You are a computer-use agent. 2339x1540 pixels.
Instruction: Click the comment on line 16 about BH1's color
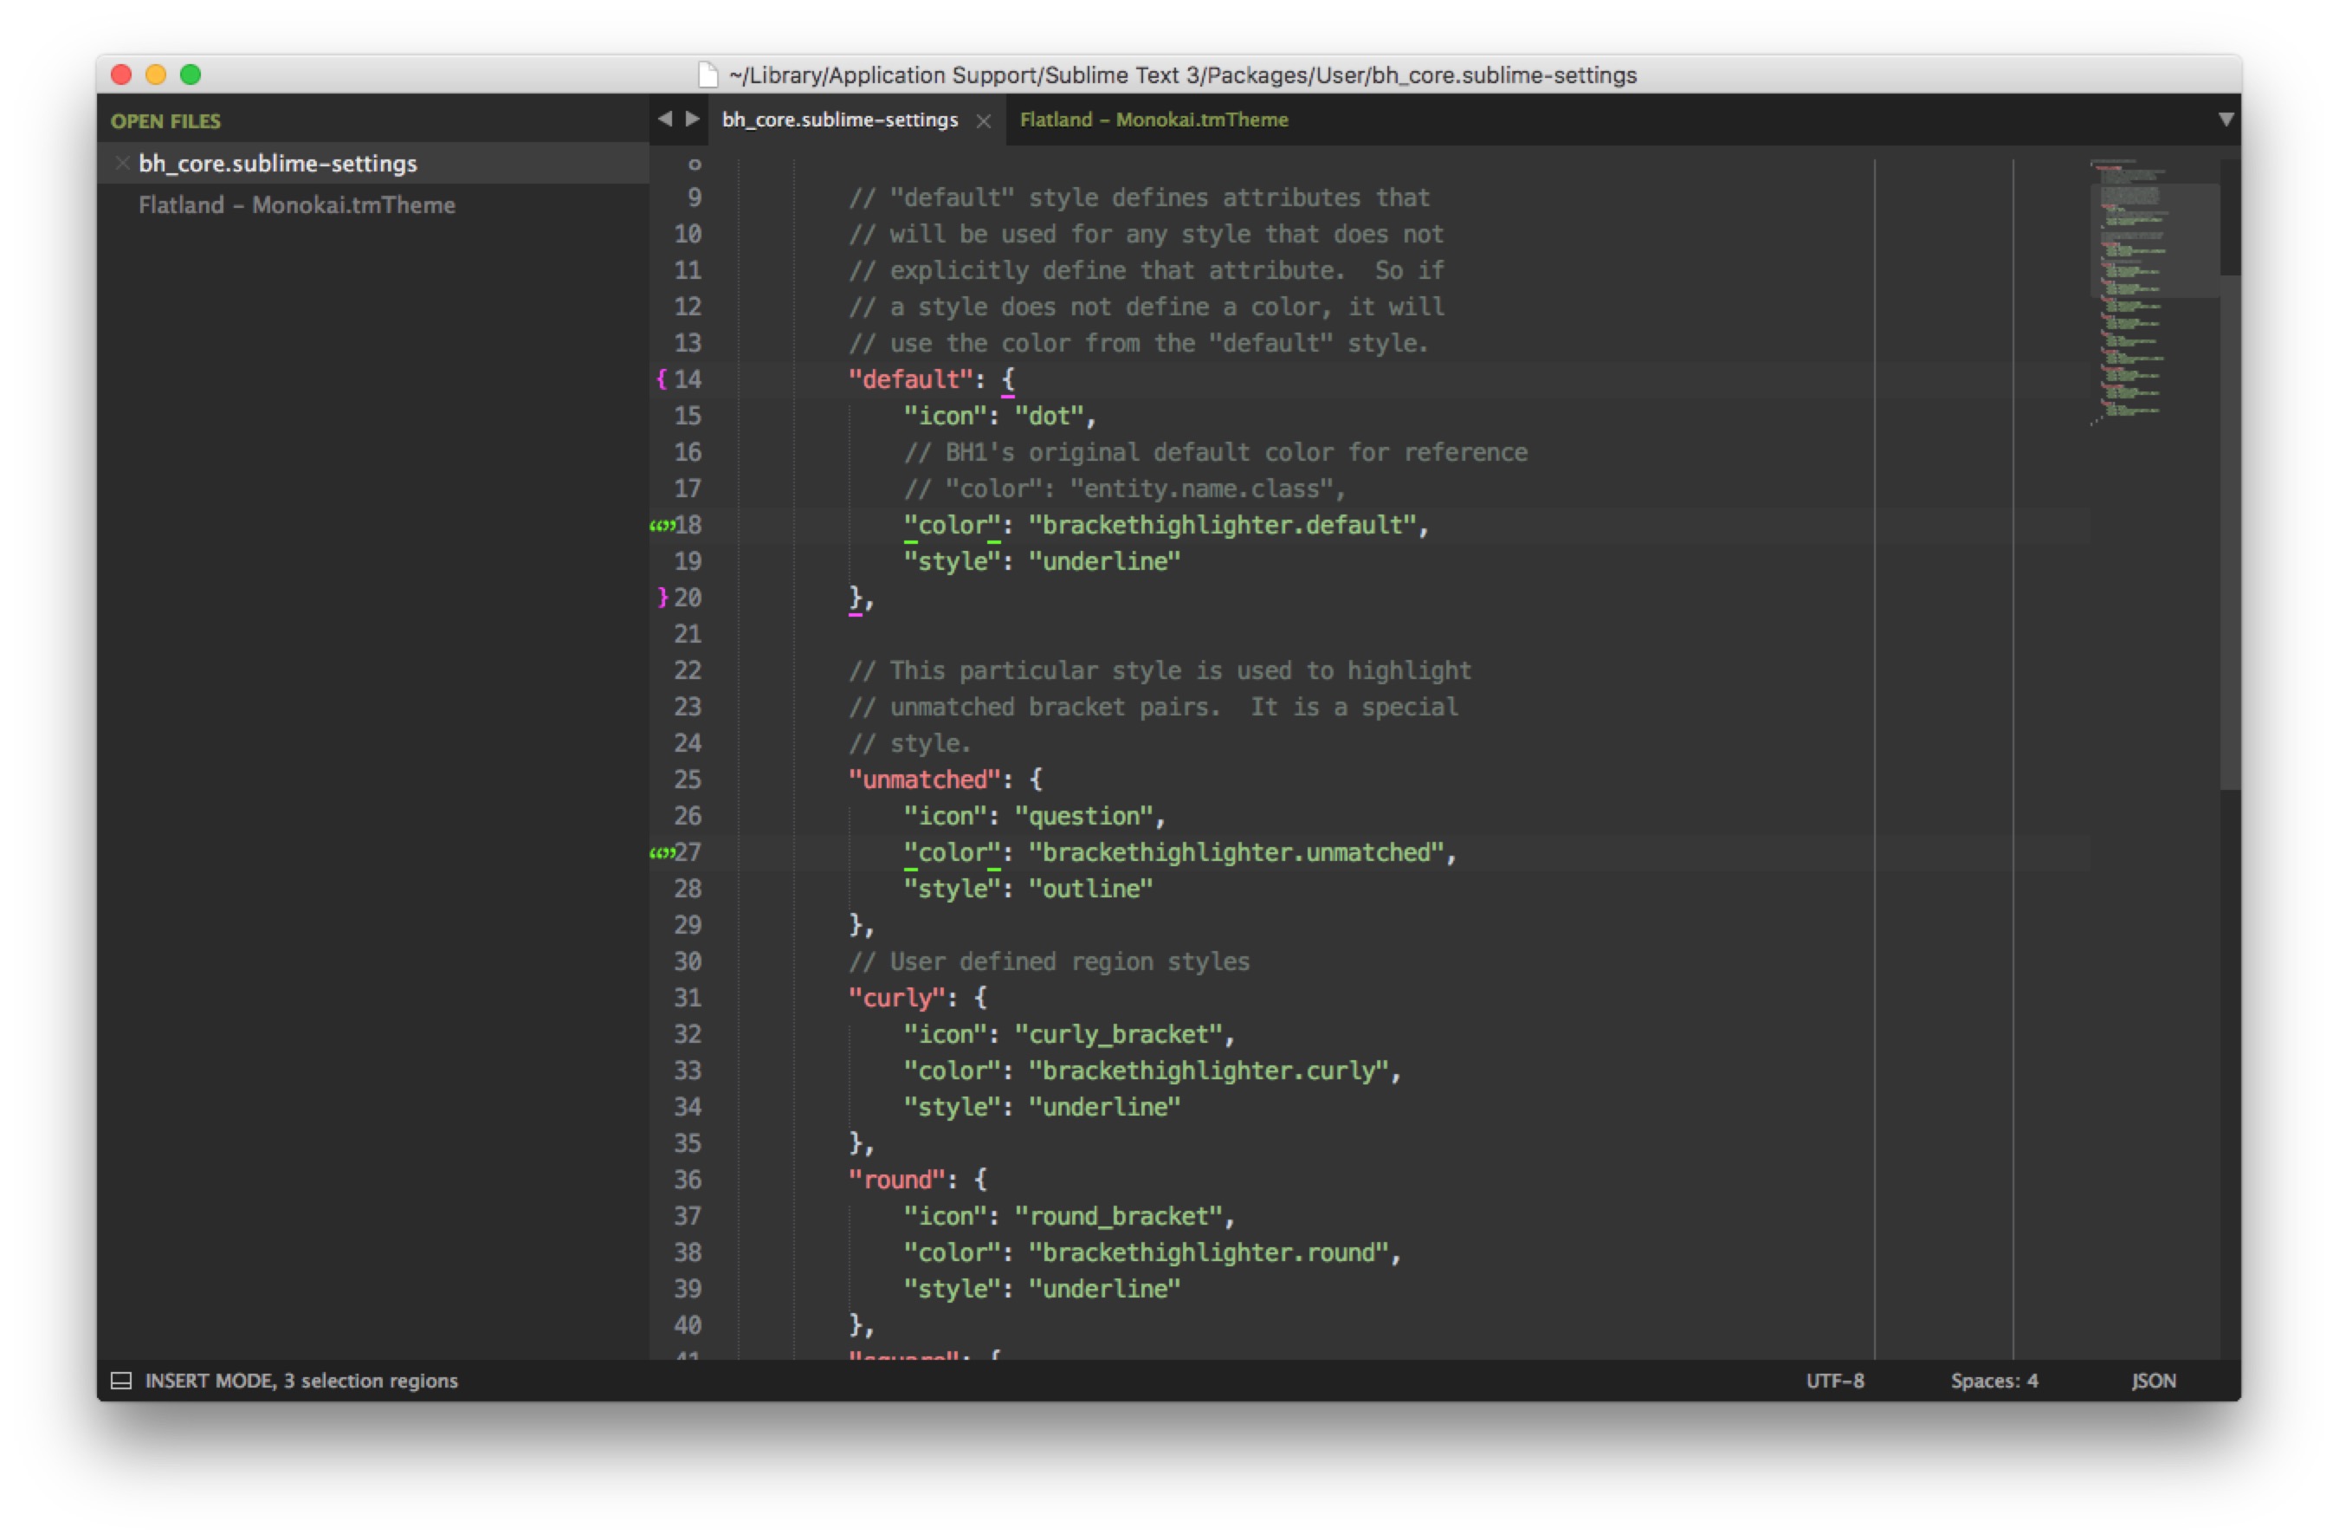[x=1215, y=452]
